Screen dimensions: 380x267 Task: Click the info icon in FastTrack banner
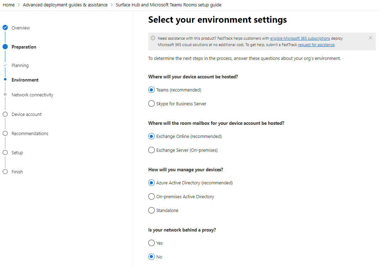(153, 38)
